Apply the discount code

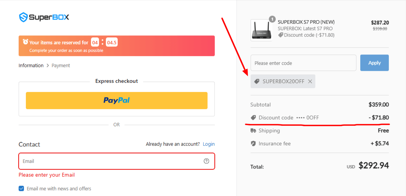click(374, 63)
